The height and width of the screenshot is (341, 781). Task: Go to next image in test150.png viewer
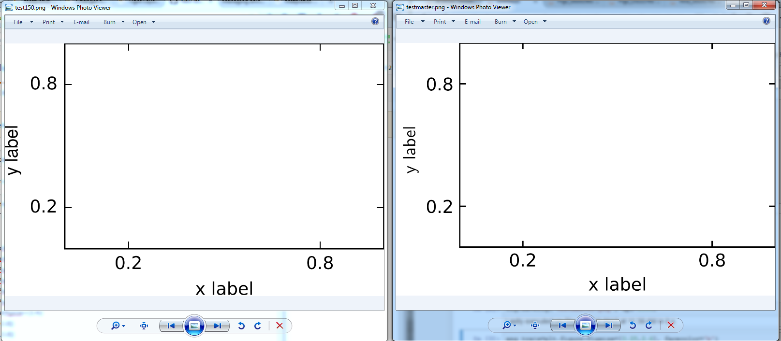(217, 326)
